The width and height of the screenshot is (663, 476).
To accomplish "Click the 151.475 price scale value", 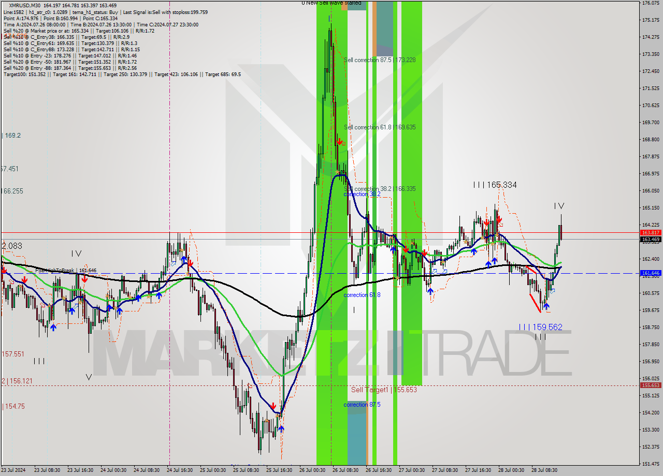I will (x=651, y=464).
